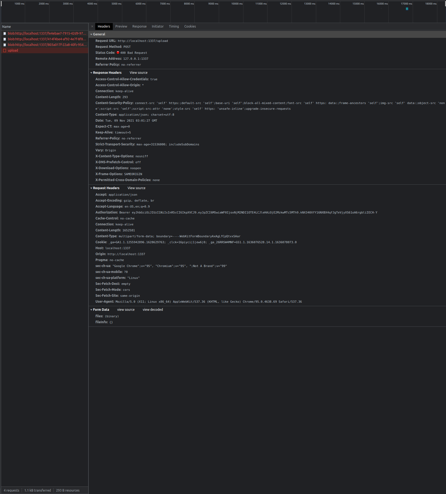Image resolution: width=446 pixels, height=494 pixels.
Task: Click the 1.1 kB transferred status entry
Action: 38,490
